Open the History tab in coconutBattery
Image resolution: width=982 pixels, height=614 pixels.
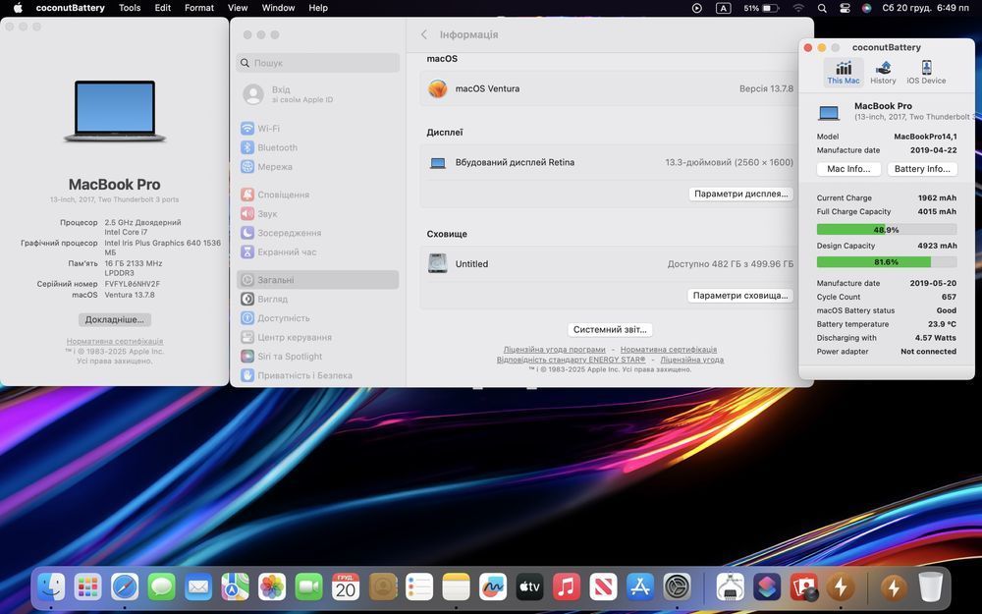pos(883,72)
